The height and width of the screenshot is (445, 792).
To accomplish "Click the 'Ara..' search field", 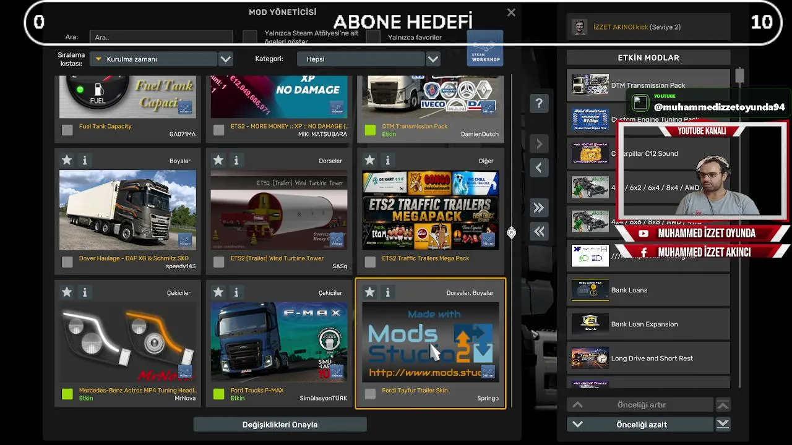I will (x=161, y=37).
